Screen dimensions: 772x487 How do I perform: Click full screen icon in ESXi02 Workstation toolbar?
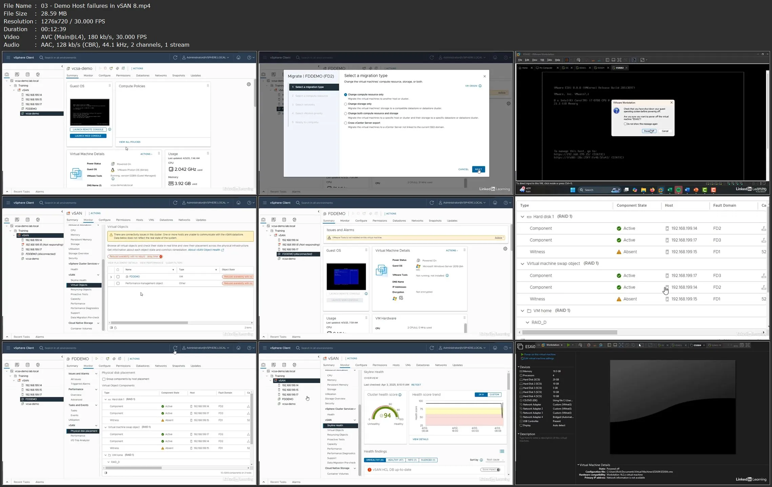(619, 60)
